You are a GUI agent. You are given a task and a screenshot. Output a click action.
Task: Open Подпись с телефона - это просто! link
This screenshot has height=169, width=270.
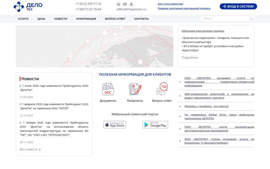pos(207,106)
